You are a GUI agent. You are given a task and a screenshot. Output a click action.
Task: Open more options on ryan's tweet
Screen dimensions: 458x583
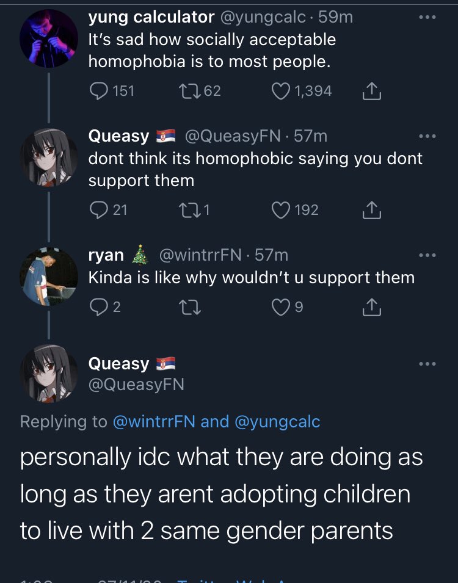(427, 255)
